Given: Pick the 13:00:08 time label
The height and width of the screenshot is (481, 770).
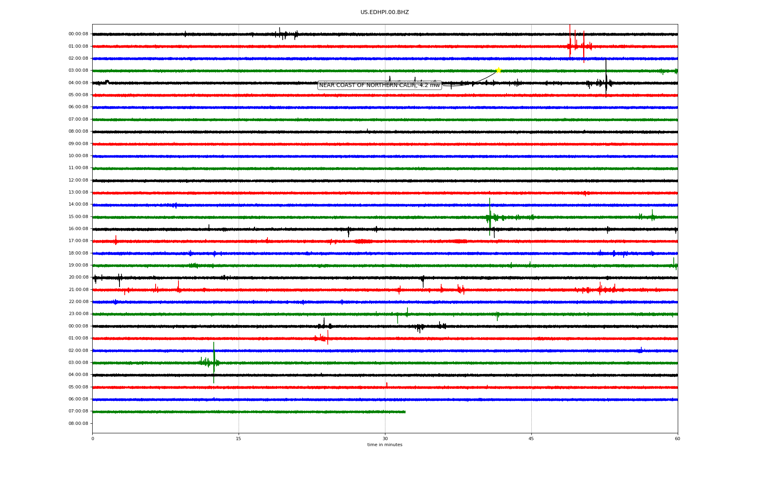Looking at the screenshot, I should tap(78, 192).
